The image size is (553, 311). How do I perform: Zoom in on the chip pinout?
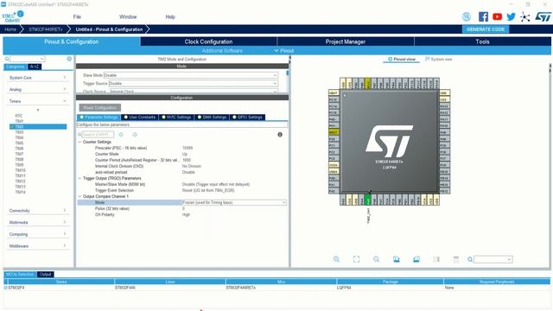[336, 259]
